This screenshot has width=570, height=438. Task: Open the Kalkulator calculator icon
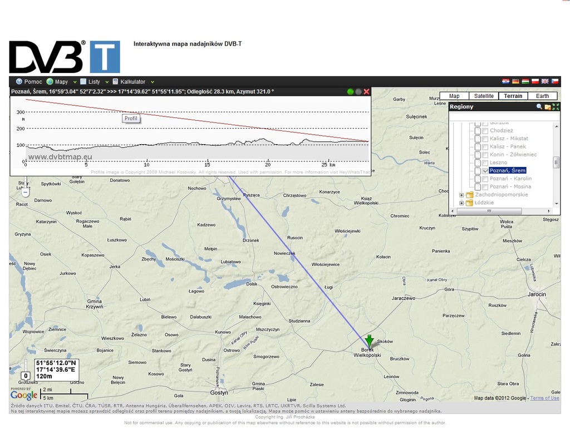pos(116,81)
